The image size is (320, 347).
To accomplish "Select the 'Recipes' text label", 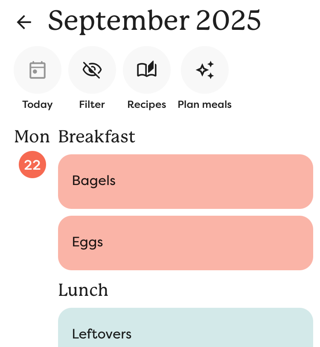I will 147,104.
